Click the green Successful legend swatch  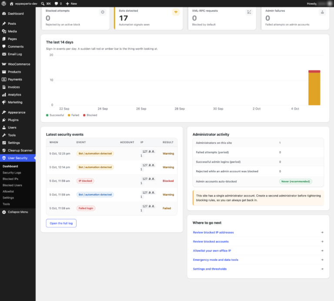pos(47,115)
